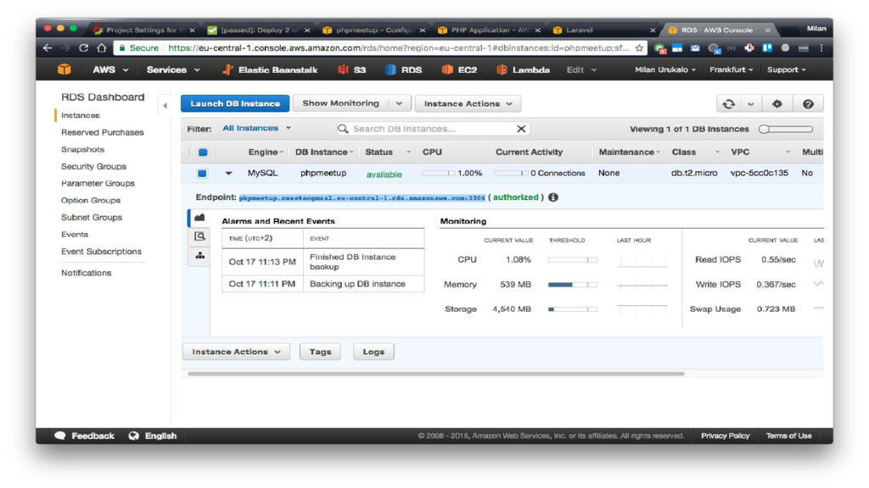Open the AWS dropdown menu
Screen dimensions: 869x488
click(x=110, y=69)
